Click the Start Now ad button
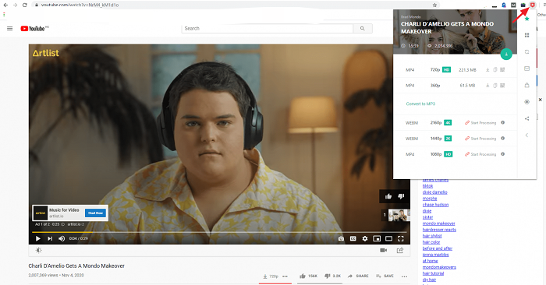Viewport: 546px width, 285px height. click(95, 213)
